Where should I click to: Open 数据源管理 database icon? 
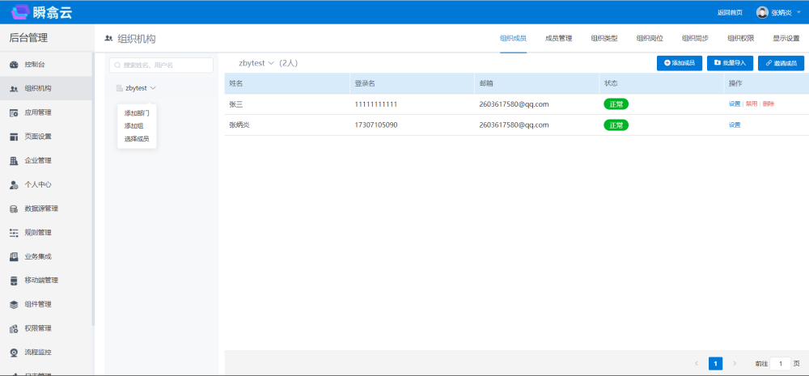coord(14,209)
